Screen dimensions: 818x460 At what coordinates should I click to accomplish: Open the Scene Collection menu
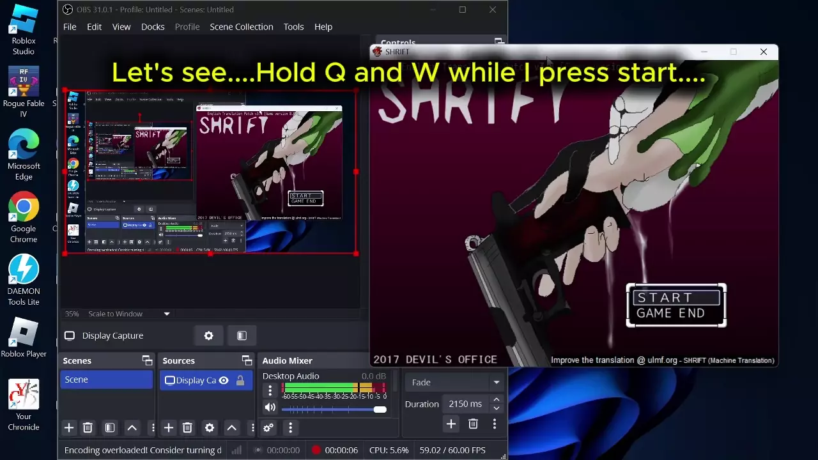click(x=241, y=27)
